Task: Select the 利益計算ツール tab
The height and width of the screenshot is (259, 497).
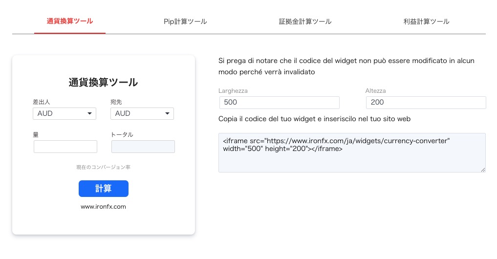Action: 426,22
